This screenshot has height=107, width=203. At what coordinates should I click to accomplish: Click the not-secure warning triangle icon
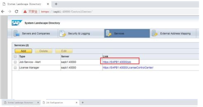pyautogui.click(x=25, y=11)
